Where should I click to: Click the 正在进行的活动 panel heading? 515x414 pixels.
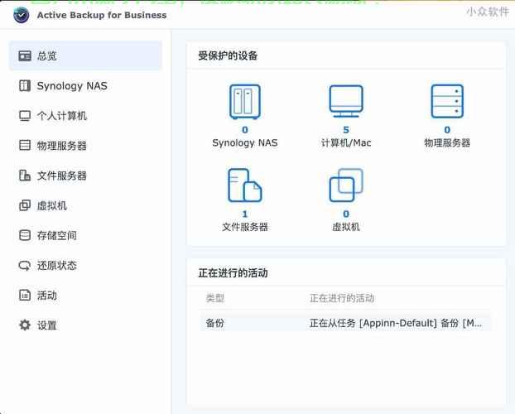(x=233, y=273)
